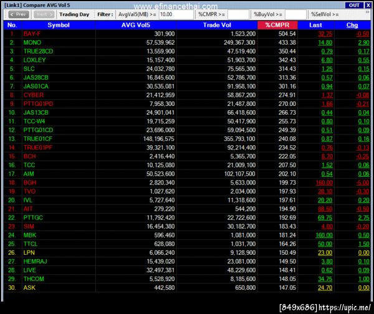Open TCC last price 1.52 link
374x314 pixels.
tap(327, 165)
